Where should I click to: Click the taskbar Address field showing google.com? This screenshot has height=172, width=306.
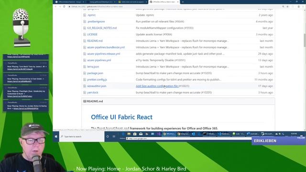(189, 139)
